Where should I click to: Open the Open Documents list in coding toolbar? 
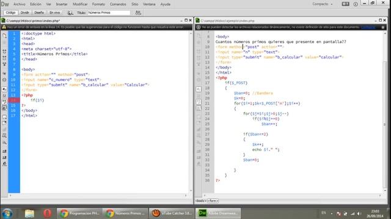(4, 36)
